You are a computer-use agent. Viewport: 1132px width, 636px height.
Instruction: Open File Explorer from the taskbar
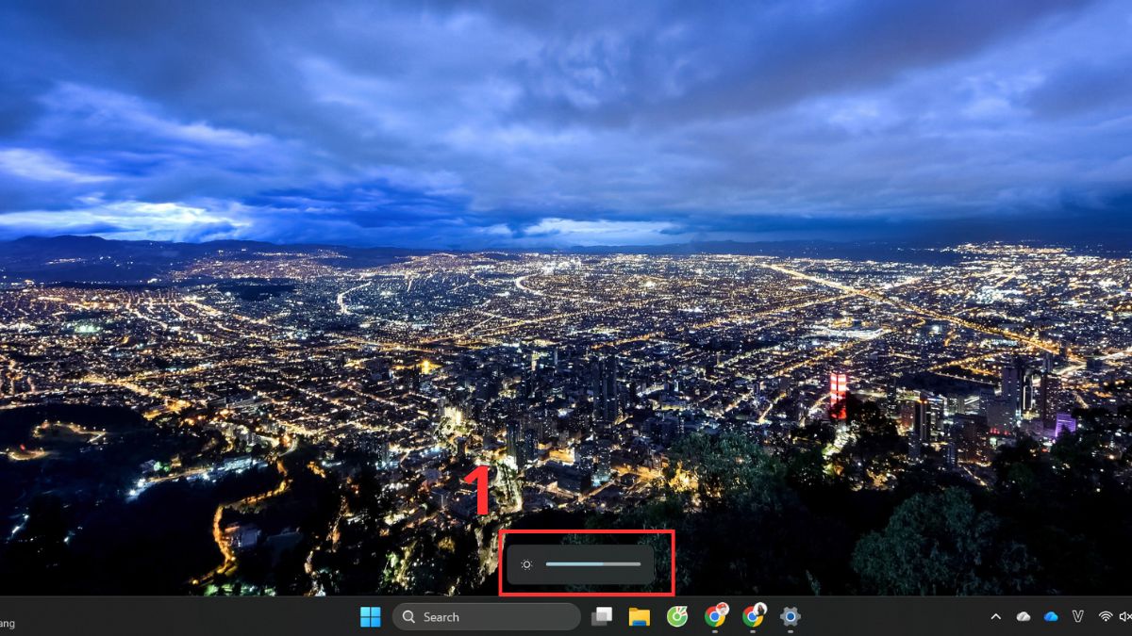point(640,616)
